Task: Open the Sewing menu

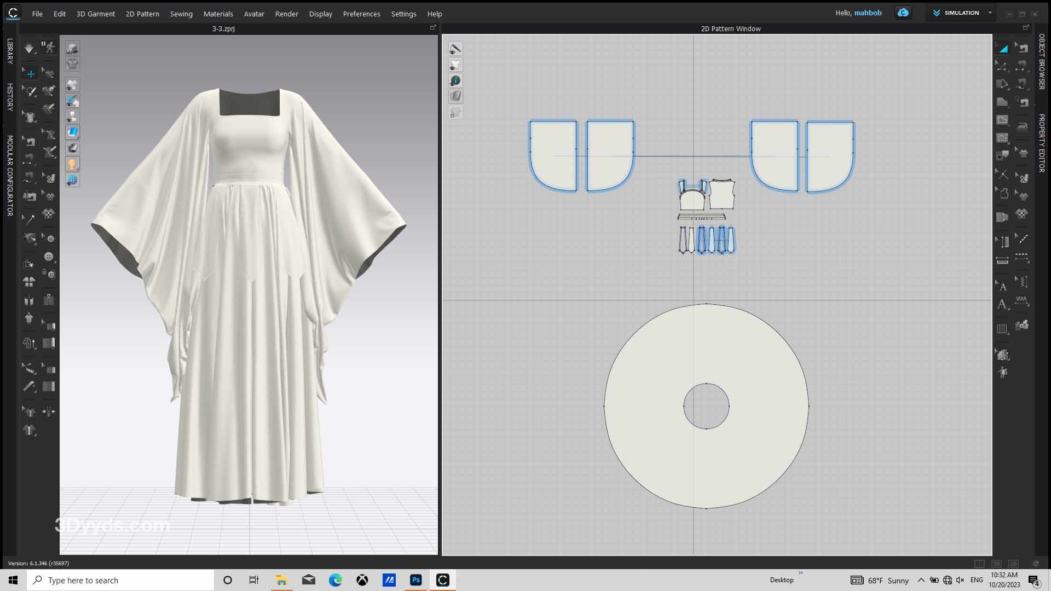Action: (x=181, y=14)
